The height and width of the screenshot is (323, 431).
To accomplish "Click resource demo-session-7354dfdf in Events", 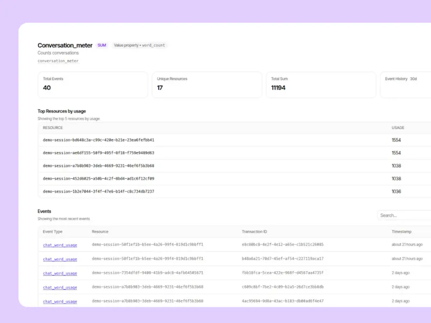I will coord(148,273).
